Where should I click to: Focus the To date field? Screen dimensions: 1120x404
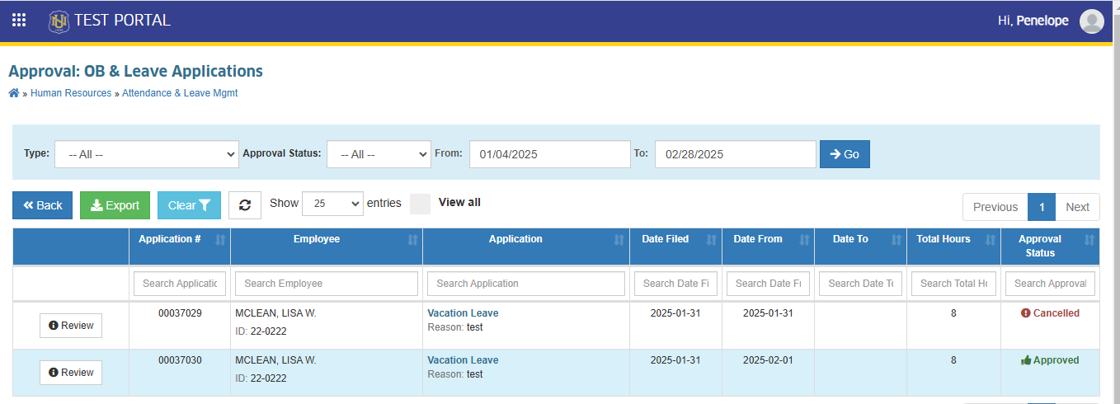(x=736, y=154)
